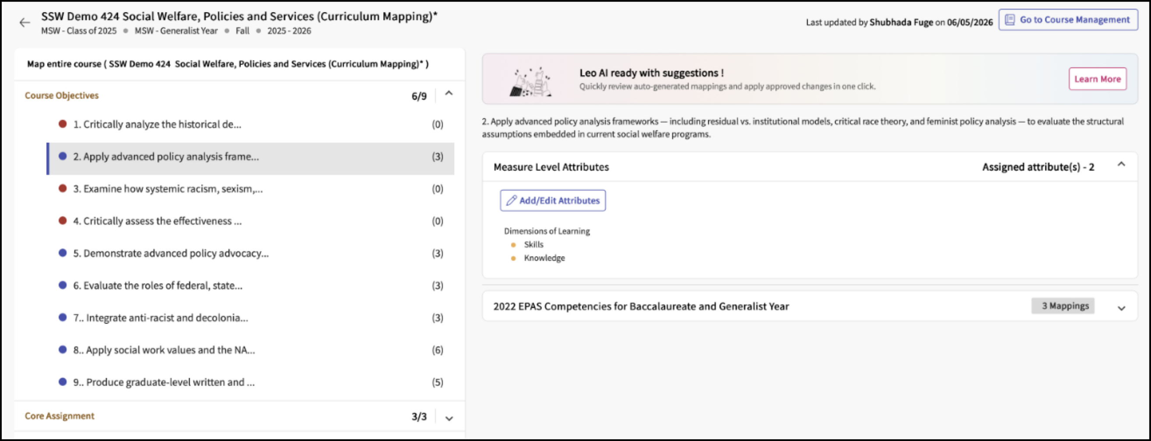The height and width of the screenshot is (441, 1151).
Task: Click the blue status dot for objective 5
Action: [x=63, y=253]
